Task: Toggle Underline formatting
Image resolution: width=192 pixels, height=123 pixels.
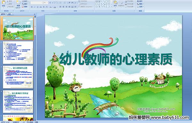Action: point(37,7)
